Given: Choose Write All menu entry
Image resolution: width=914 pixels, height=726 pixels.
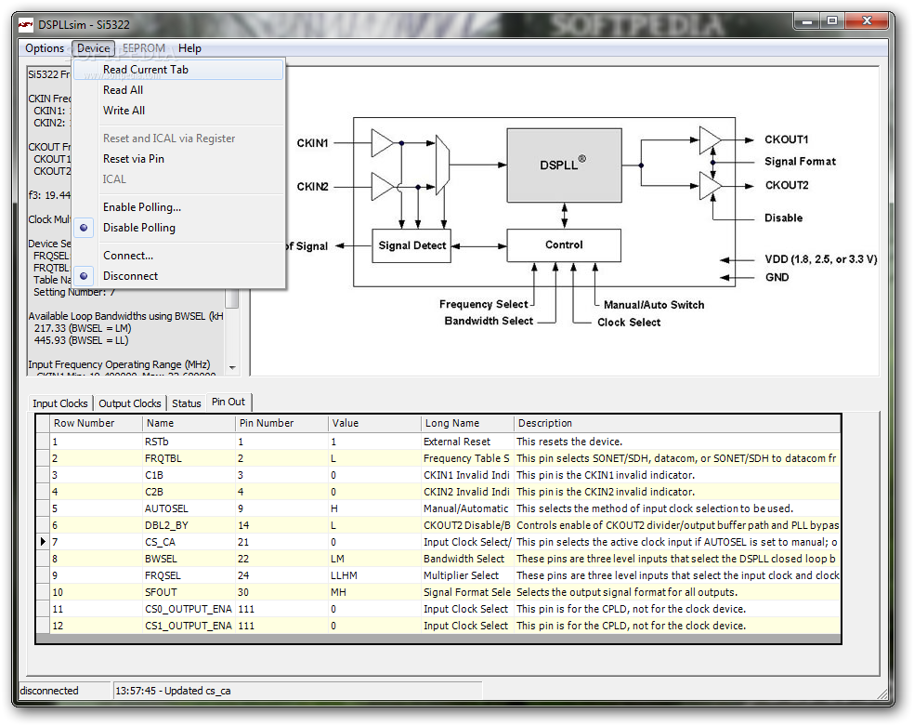Looking at the screenshot, I should pyautogui.click(x=179, y=111).
